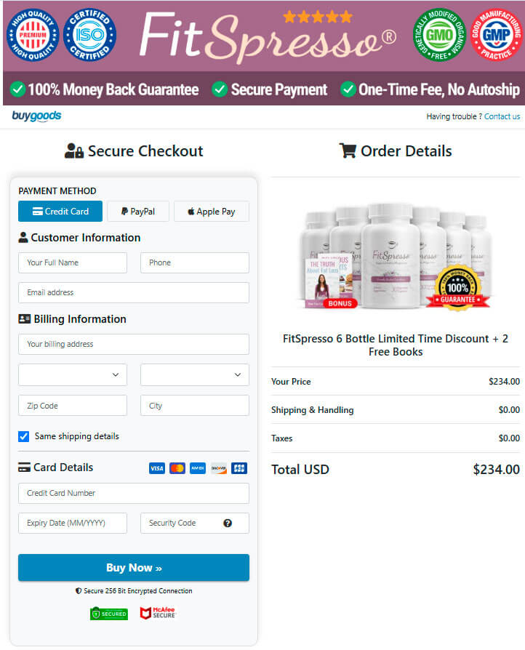Click the American Express card icon
The image size is (525, 650).
[198, 468]
